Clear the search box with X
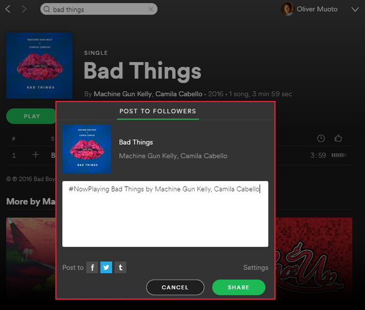This screenshot has width=365, height=310. pos(151,9)
